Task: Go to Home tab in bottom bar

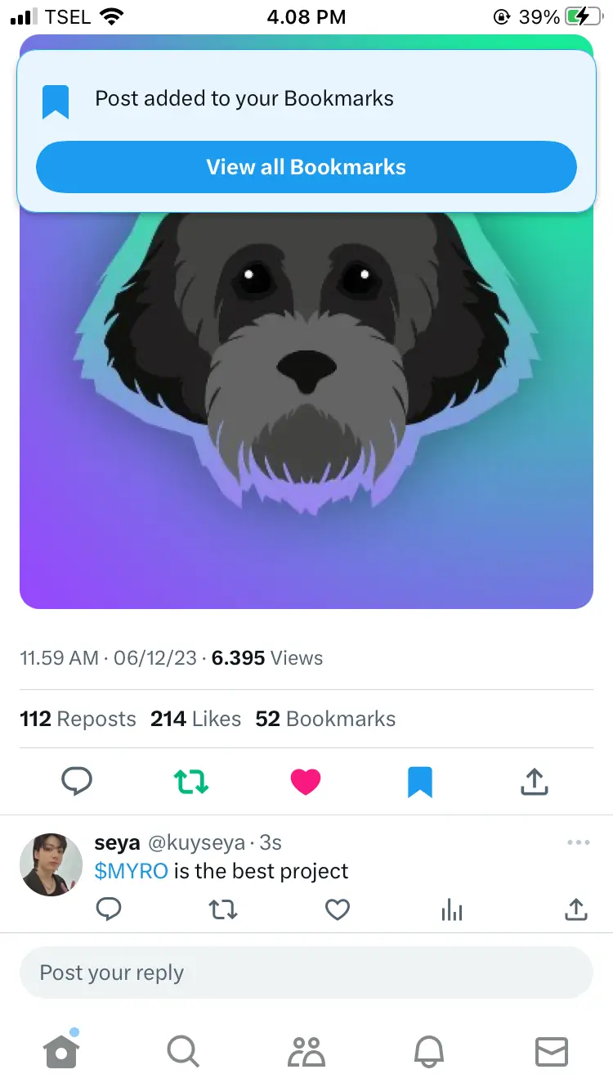Action: click(x=61, y=1051)
